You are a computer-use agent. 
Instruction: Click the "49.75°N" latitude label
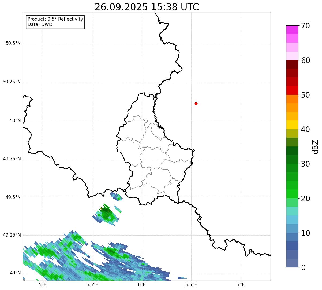point(12,159)
